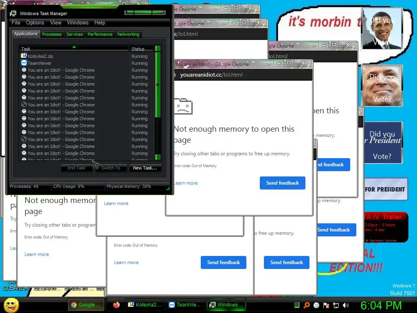Close the front 'You are an Idiot!' Chrome window
The width and height of the screenshot is (417, 313).
pos(303,63)
